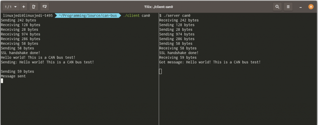The width and height of the screenshot is (318, 125).
Task: Click the server line 'Sending 974 bytes'
Action: click(177, 34)
